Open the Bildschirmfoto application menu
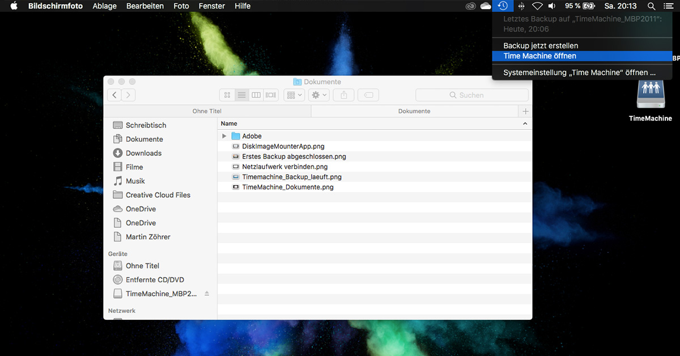 click(x=56, y=6)
